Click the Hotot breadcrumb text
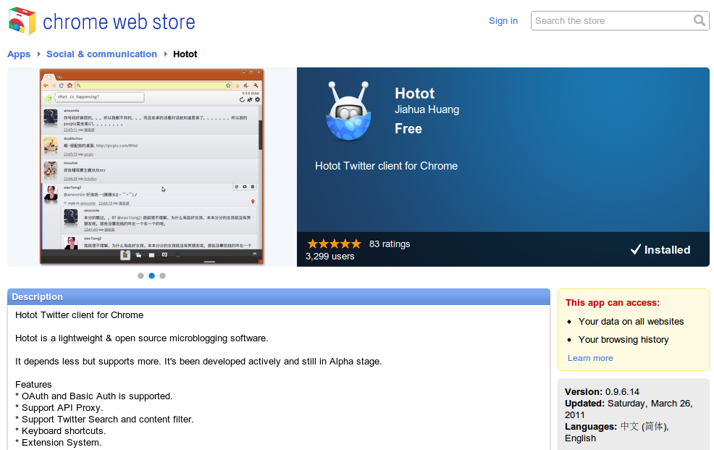The height and width of the screenshot is (450, 714). click(185, 54)
